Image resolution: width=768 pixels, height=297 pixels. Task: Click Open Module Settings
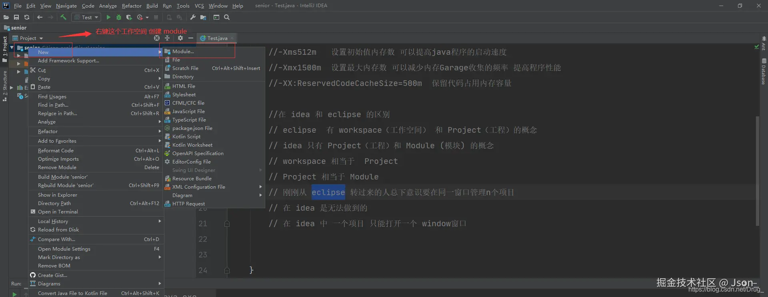(96, 249)
